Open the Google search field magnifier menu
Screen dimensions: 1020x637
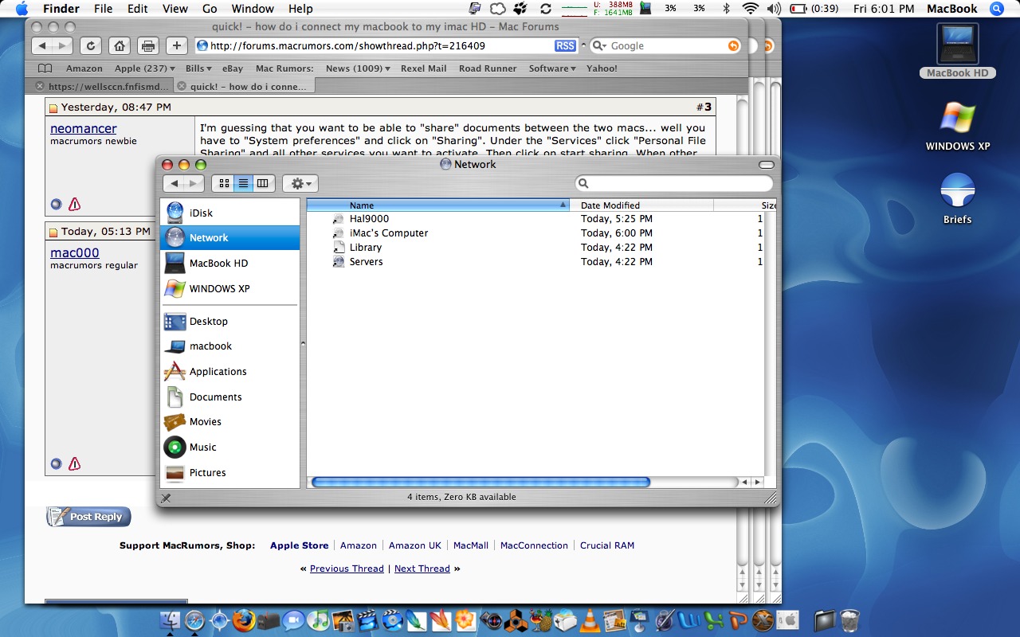click(600, 46)
